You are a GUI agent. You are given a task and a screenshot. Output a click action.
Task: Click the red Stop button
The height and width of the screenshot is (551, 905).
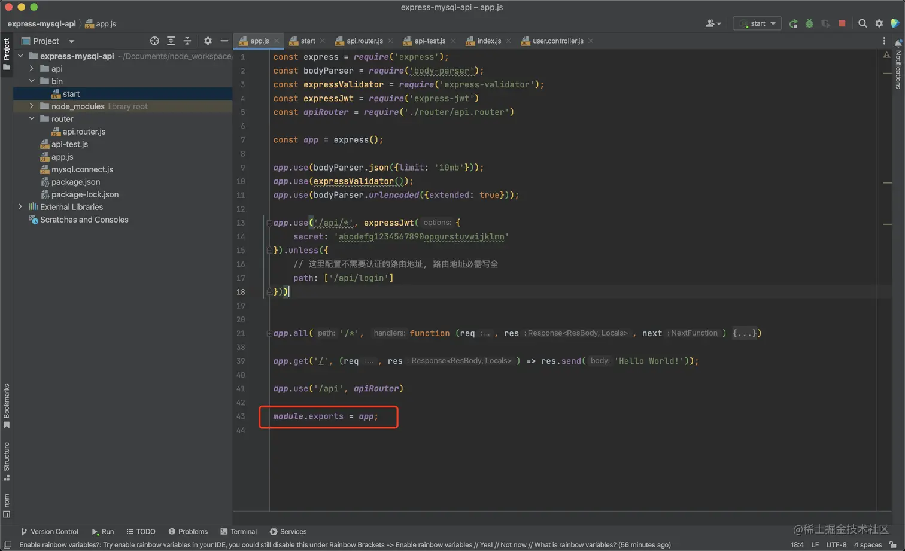(x=842, y=23)
